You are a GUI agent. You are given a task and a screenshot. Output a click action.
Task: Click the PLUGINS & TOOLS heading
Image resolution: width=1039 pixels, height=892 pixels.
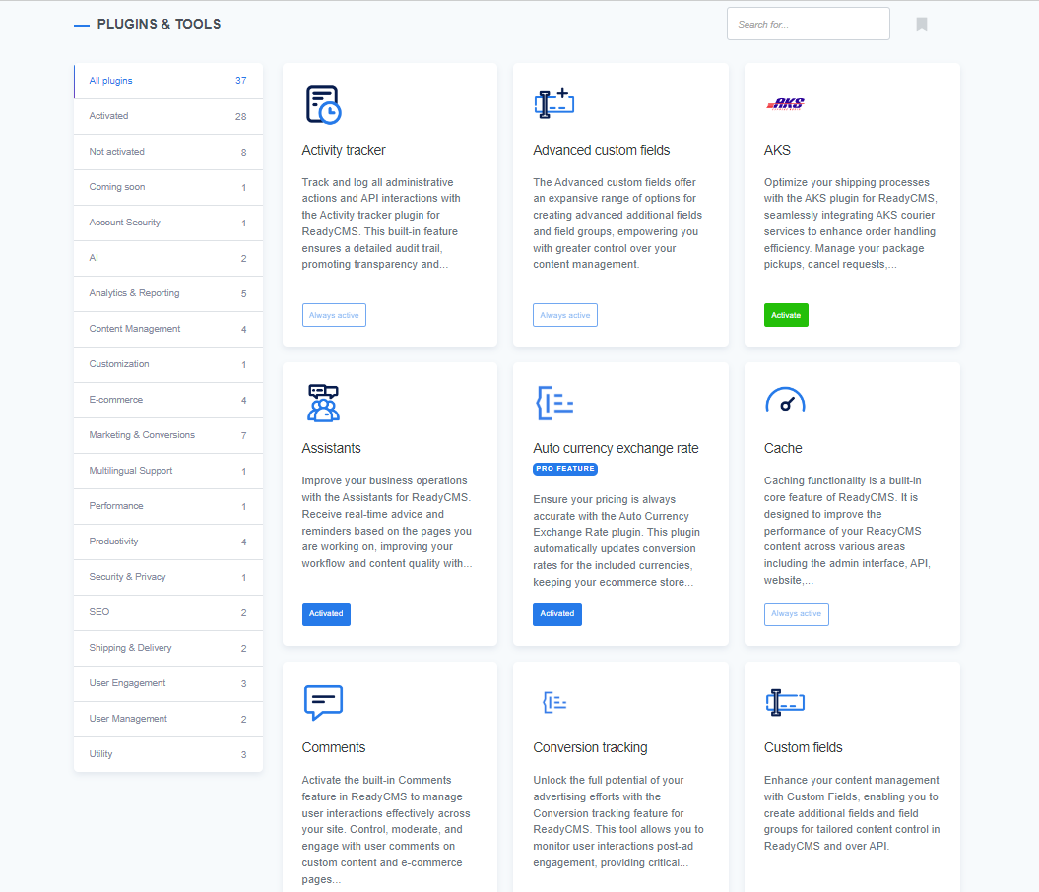159,24
